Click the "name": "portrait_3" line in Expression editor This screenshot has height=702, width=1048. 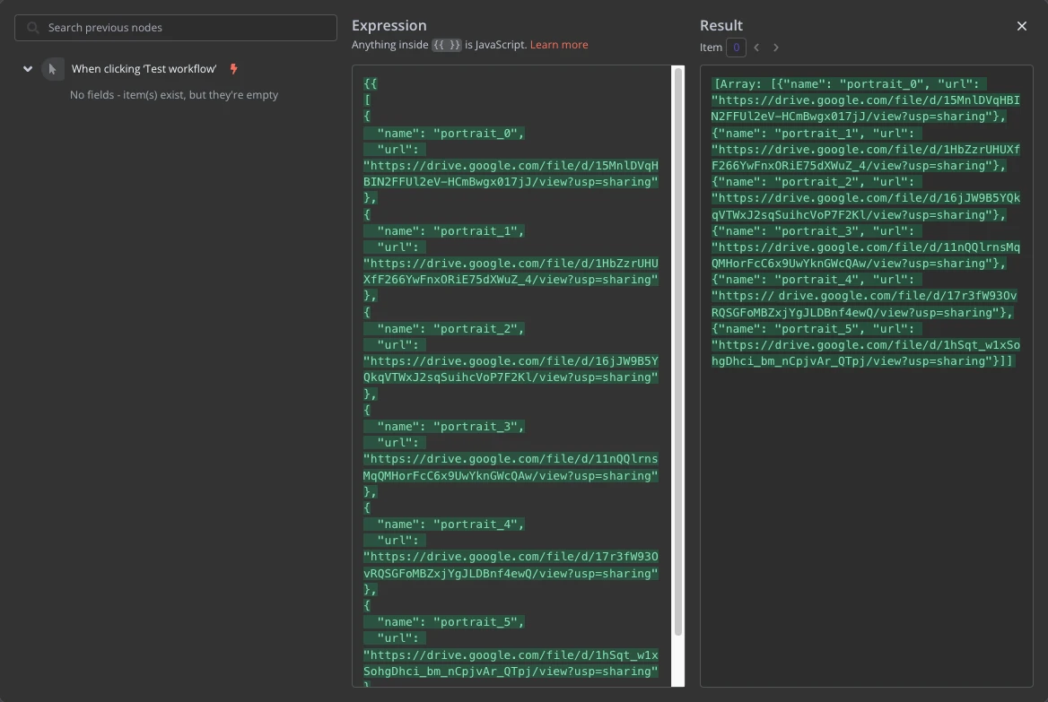(x=444, y=426)
